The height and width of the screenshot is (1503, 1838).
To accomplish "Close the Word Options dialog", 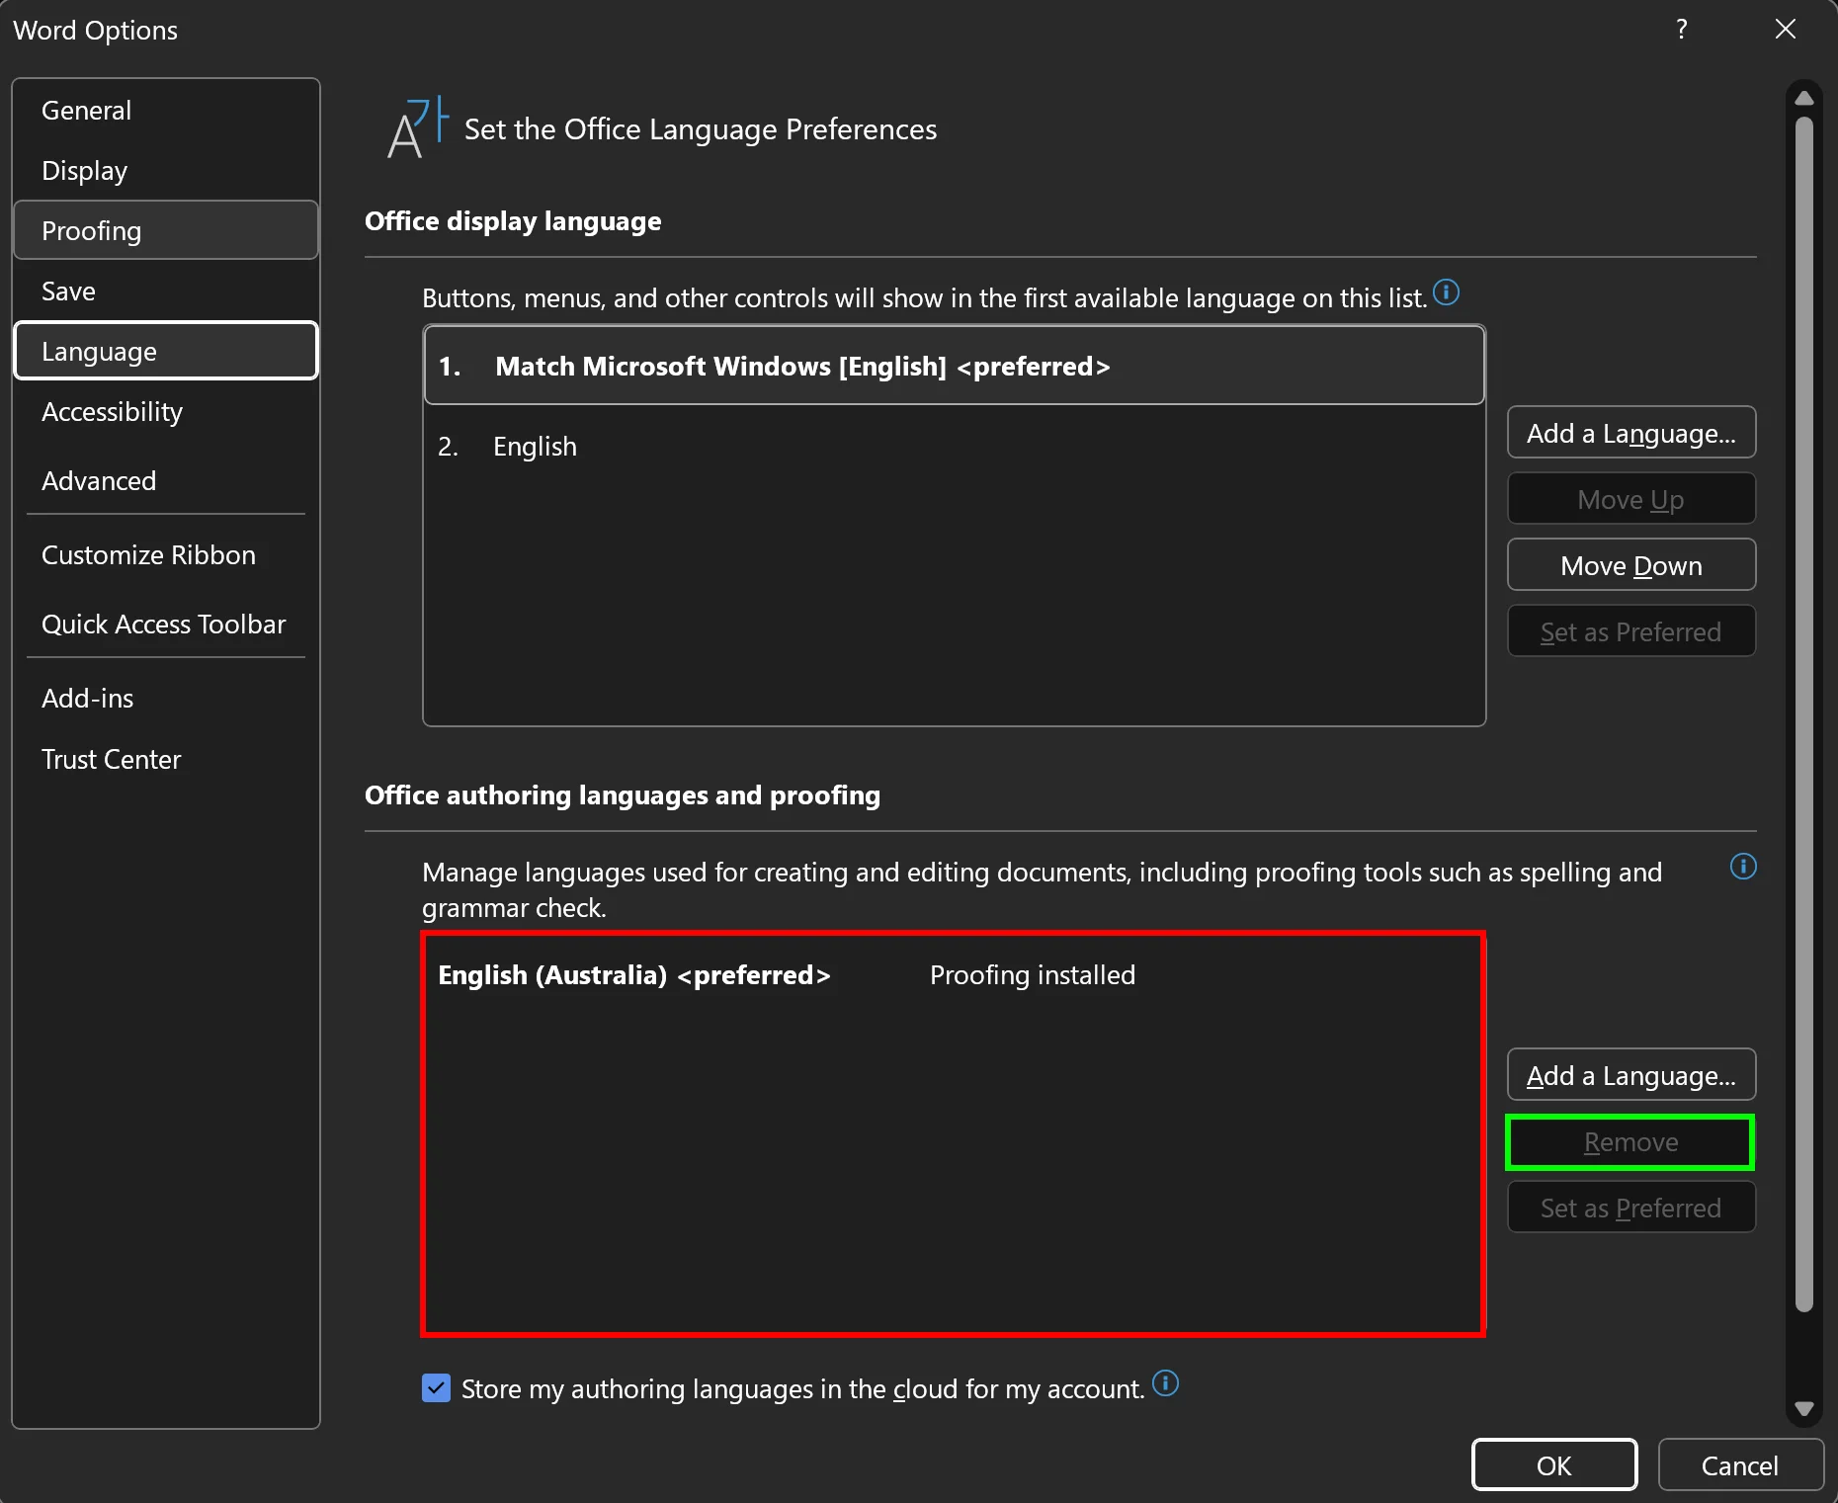I will pyautogui.click(x=1785, y=29).
